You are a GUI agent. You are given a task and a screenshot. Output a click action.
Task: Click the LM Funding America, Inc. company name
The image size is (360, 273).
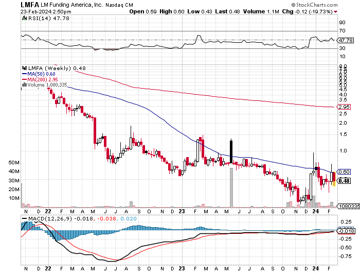pos(72,5)
